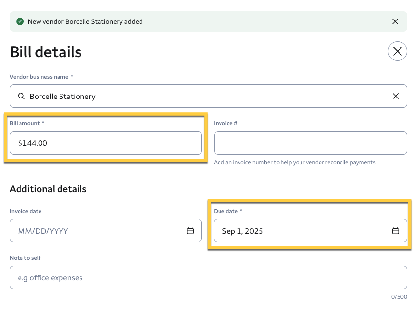This screenshot has height=315, width=420.
Task: Click into the Bill amount field
Action: pos(105,143)
